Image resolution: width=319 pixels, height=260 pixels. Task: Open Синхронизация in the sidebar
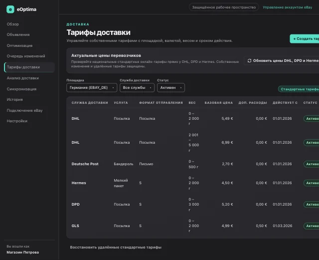point(21,89)
